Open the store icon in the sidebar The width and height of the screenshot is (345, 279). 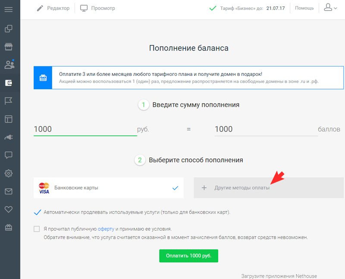8,47
